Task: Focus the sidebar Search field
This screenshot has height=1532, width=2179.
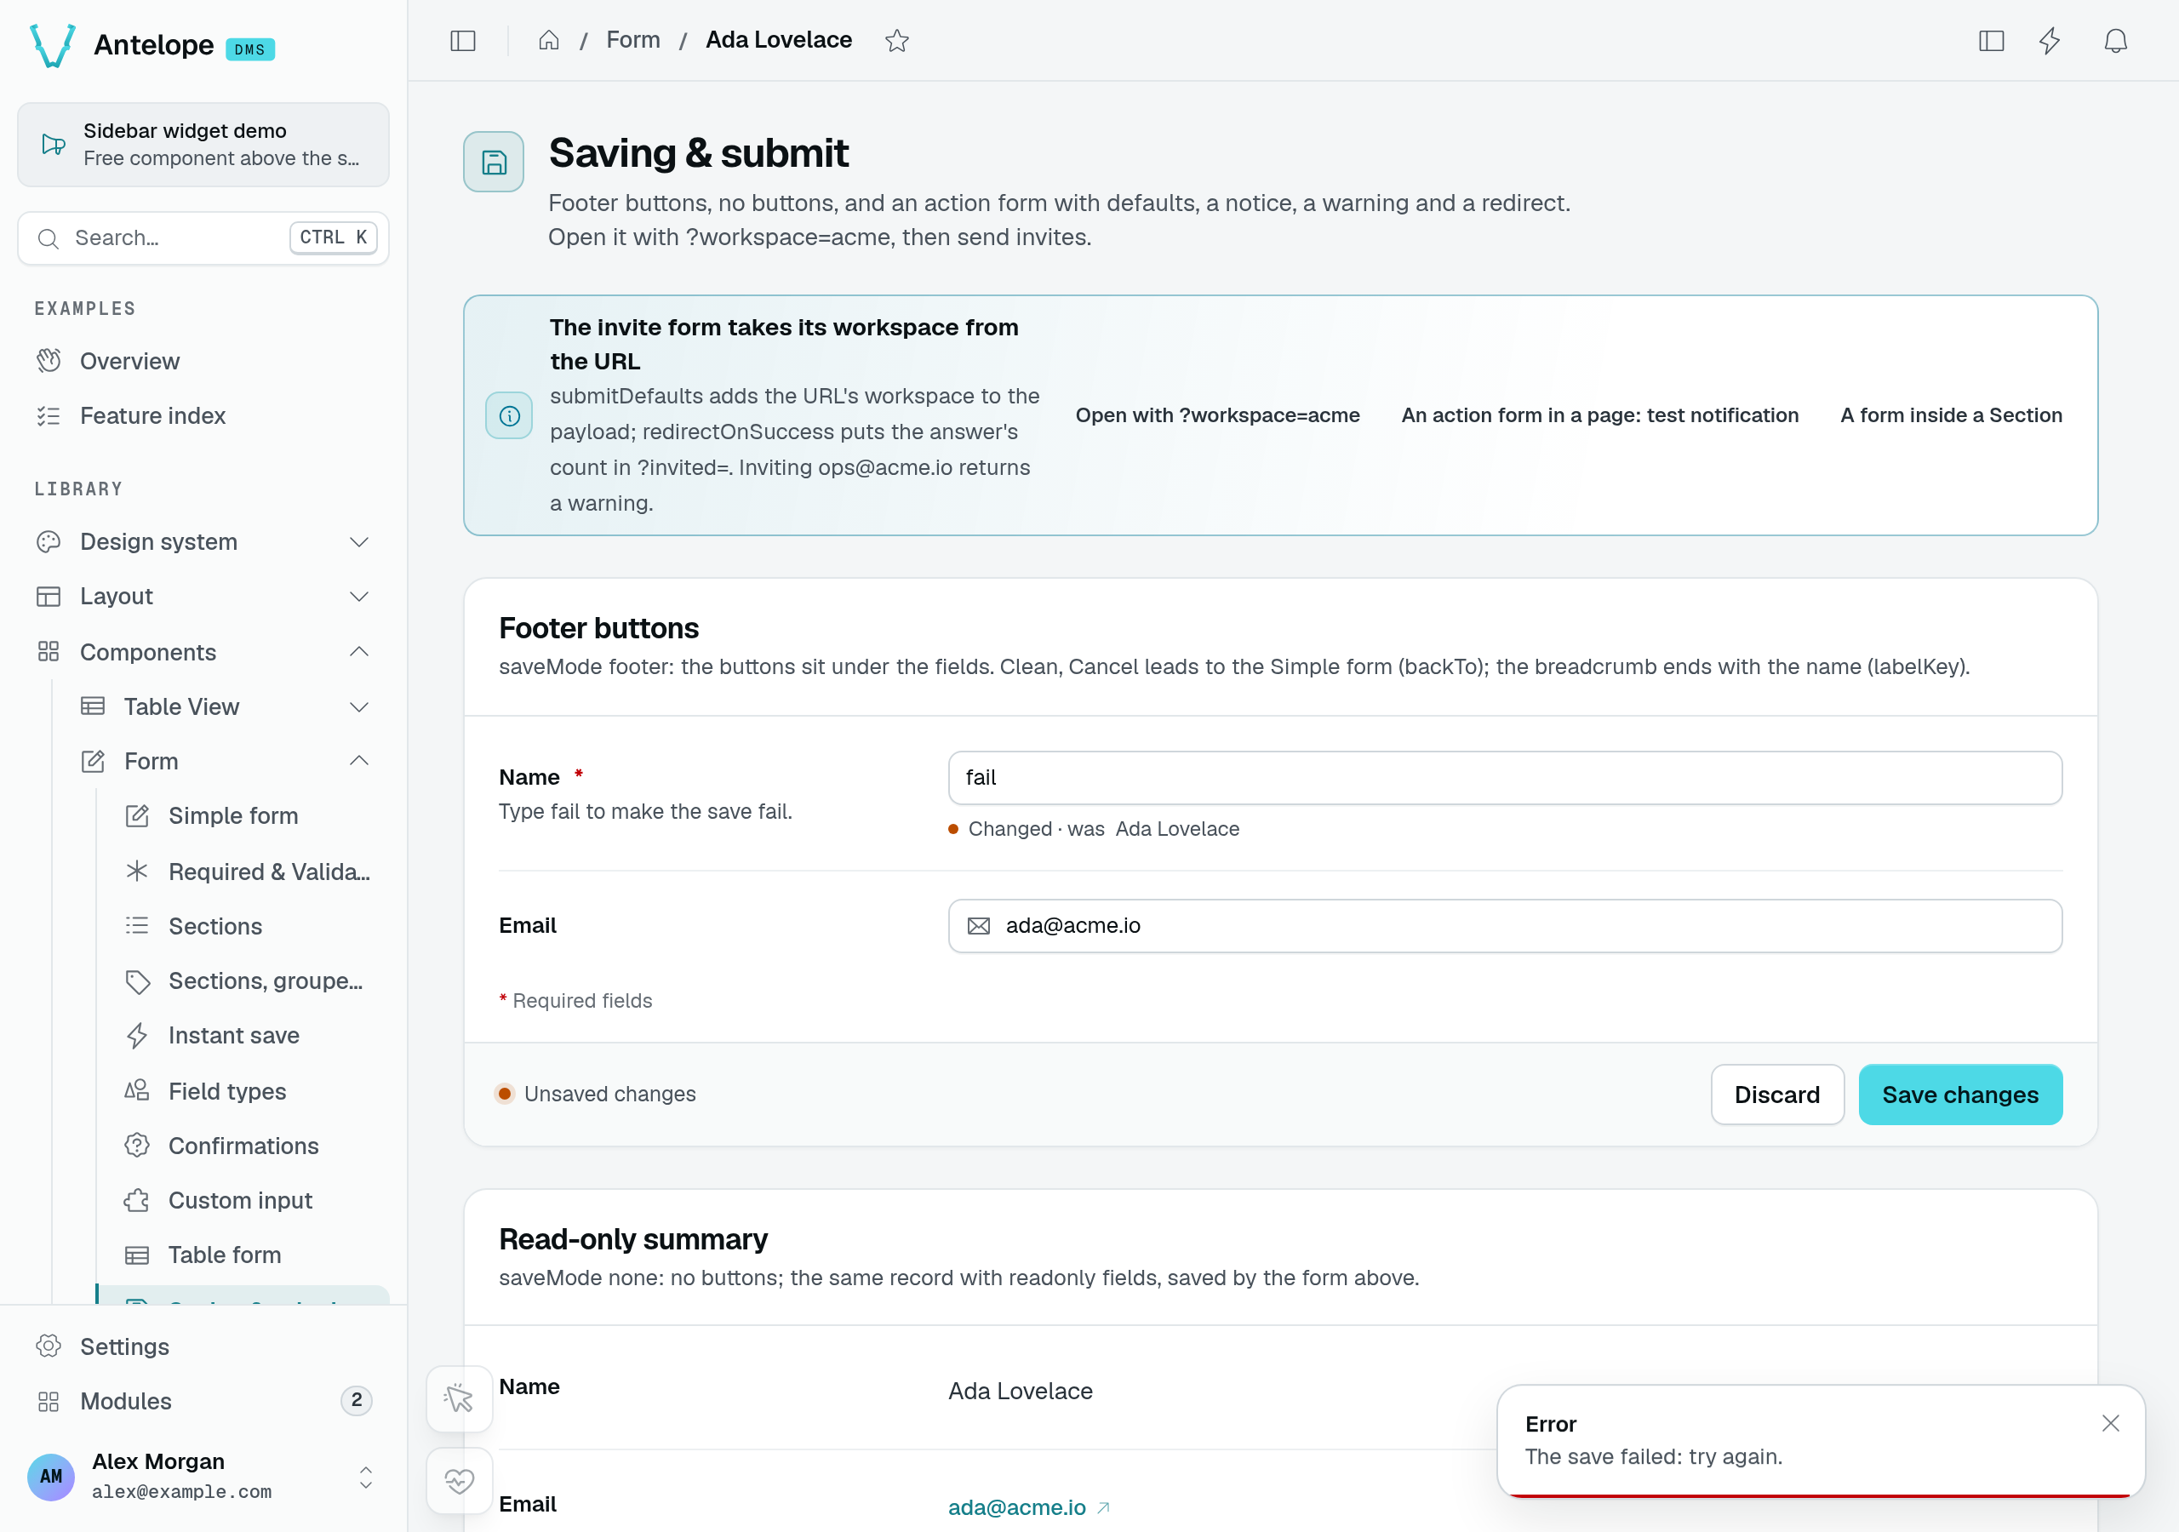Action: pos(203,238)
